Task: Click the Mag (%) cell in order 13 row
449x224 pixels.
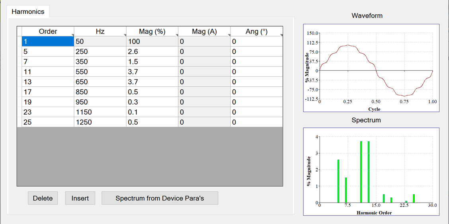Action: [152, 82]
